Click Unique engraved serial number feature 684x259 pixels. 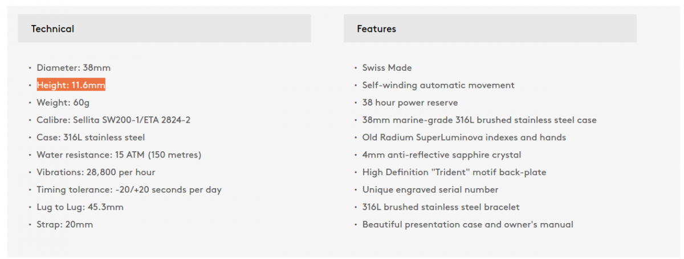430,189
